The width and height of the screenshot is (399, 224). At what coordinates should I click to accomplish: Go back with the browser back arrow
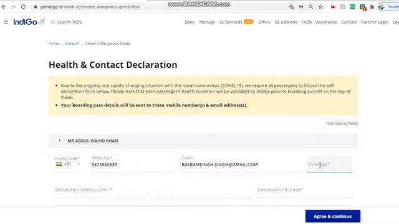(4, 7)
